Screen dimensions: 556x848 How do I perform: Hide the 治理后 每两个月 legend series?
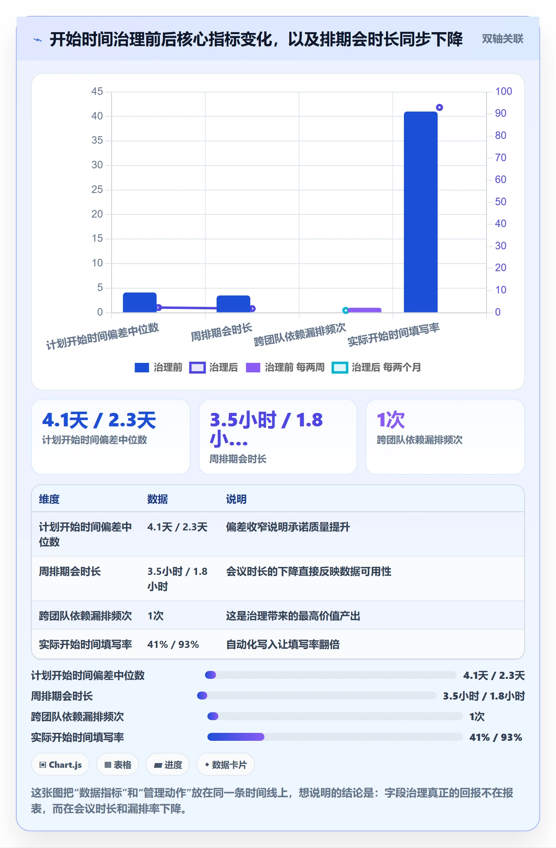coord(376,367)
